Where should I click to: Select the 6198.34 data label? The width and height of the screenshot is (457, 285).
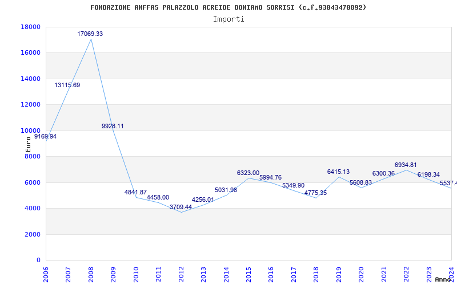click(429, 175)
